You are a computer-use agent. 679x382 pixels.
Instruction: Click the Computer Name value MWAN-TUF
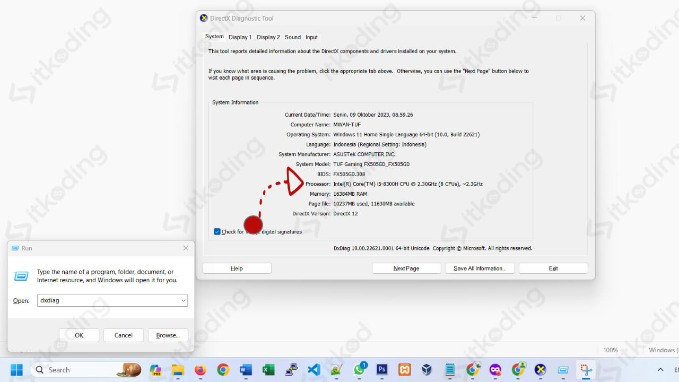347,125
